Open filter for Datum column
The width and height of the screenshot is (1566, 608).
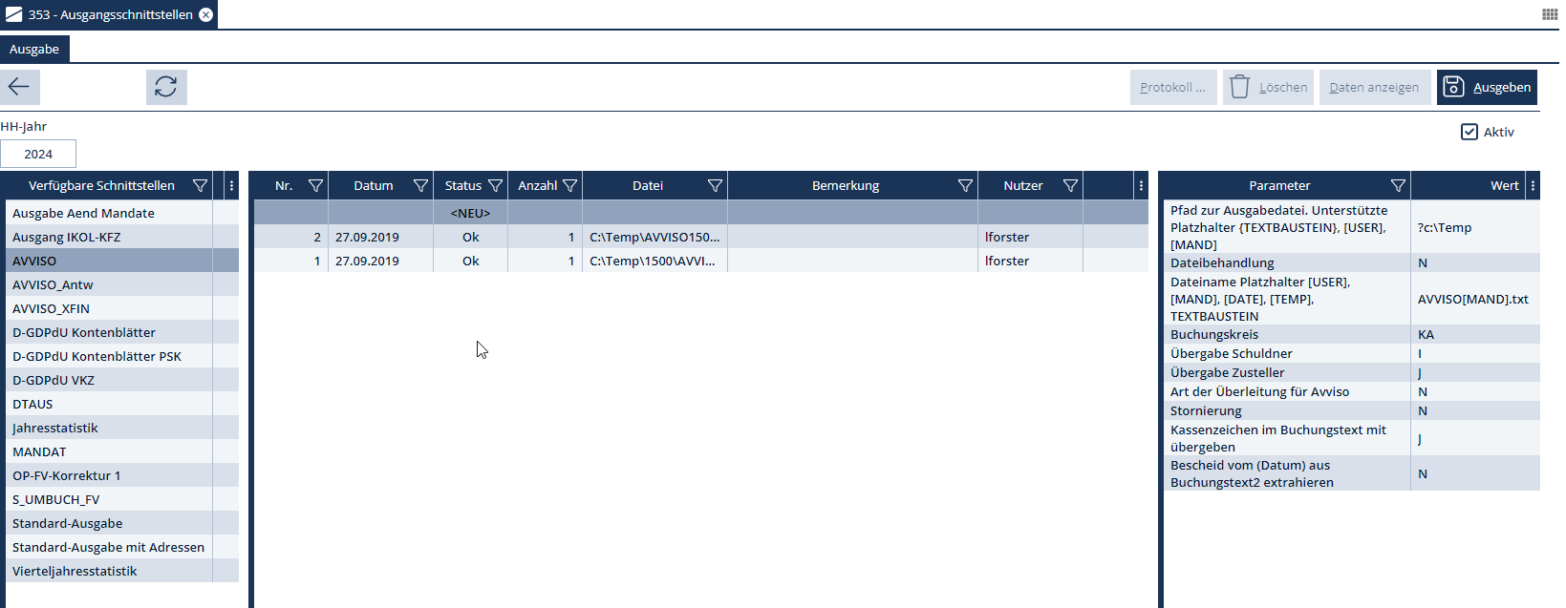pyautogui.click(x=420, y=186)
